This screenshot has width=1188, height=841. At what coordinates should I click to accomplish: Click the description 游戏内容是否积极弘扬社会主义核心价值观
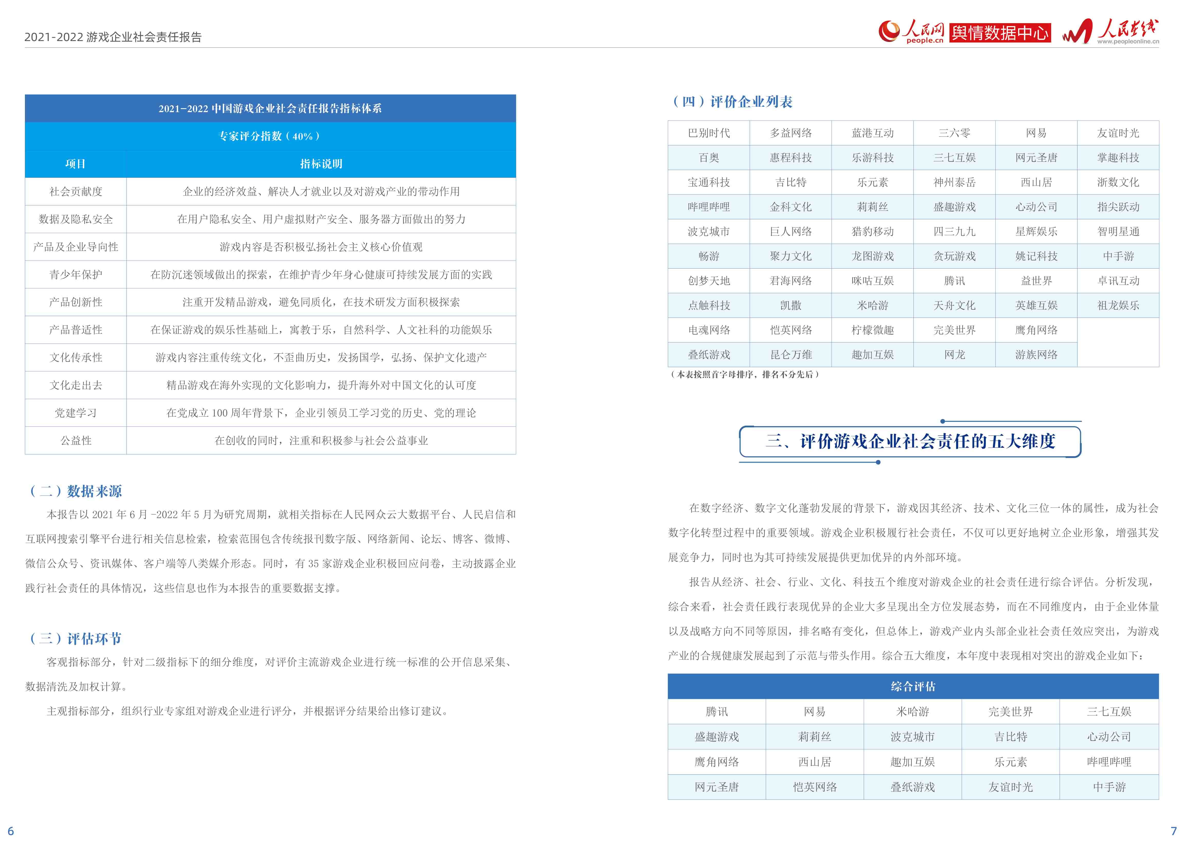pyautogui.click(x=321, y=247)
